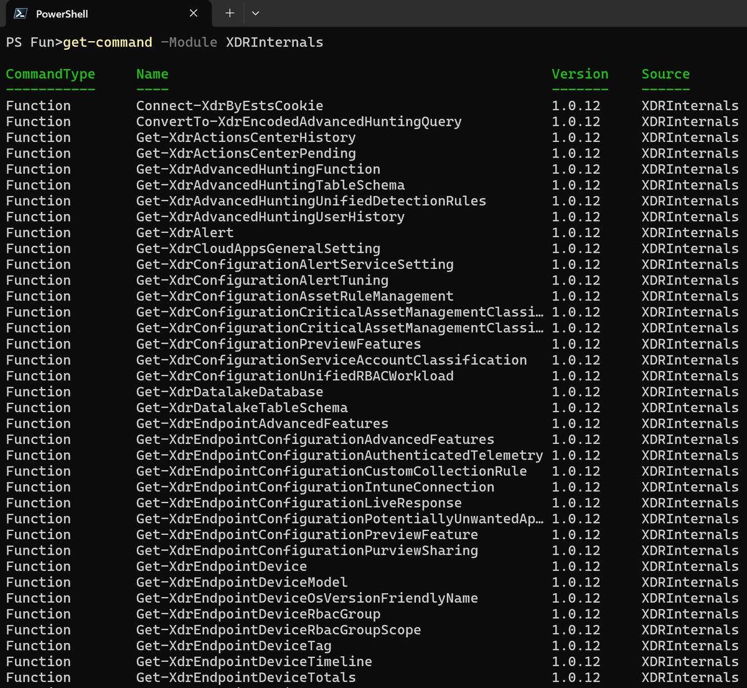Screen dimensions: 747x688
Task: Click Get-XdrEndpointAdvancedFeatures entry
Action: tap(262, 423)
